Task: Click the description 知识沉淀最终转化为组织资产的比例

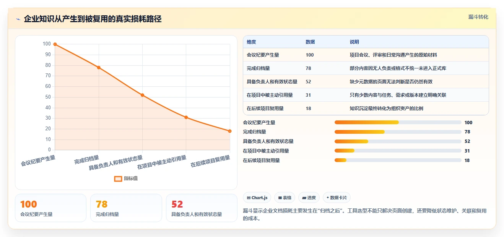Action: tap(387, 109)
